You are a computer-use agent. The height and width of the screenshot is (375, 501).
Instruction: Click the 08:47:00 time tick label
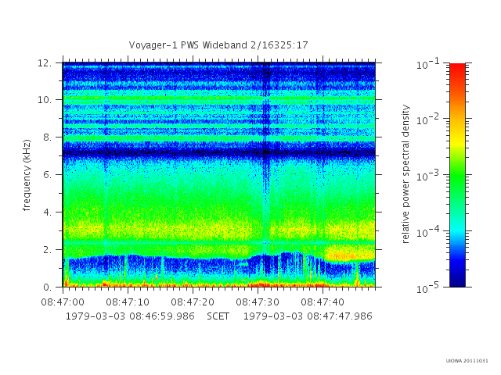63,302
